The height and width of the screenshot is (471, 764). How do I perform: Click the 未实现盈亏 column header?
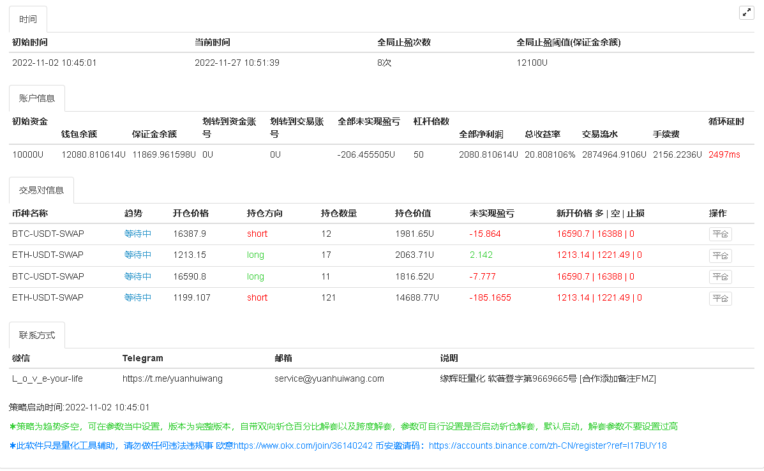point(491,213)
